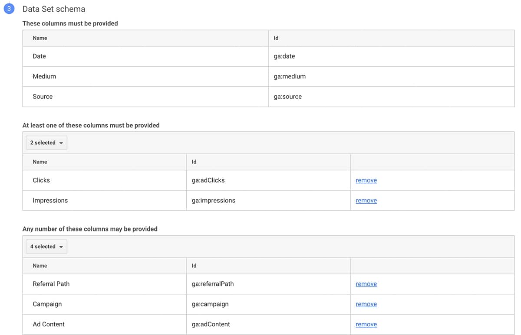The image size is (521, 335).
Task: Select the "ga:campaign" id cell
Action: [x=268, y=304]
